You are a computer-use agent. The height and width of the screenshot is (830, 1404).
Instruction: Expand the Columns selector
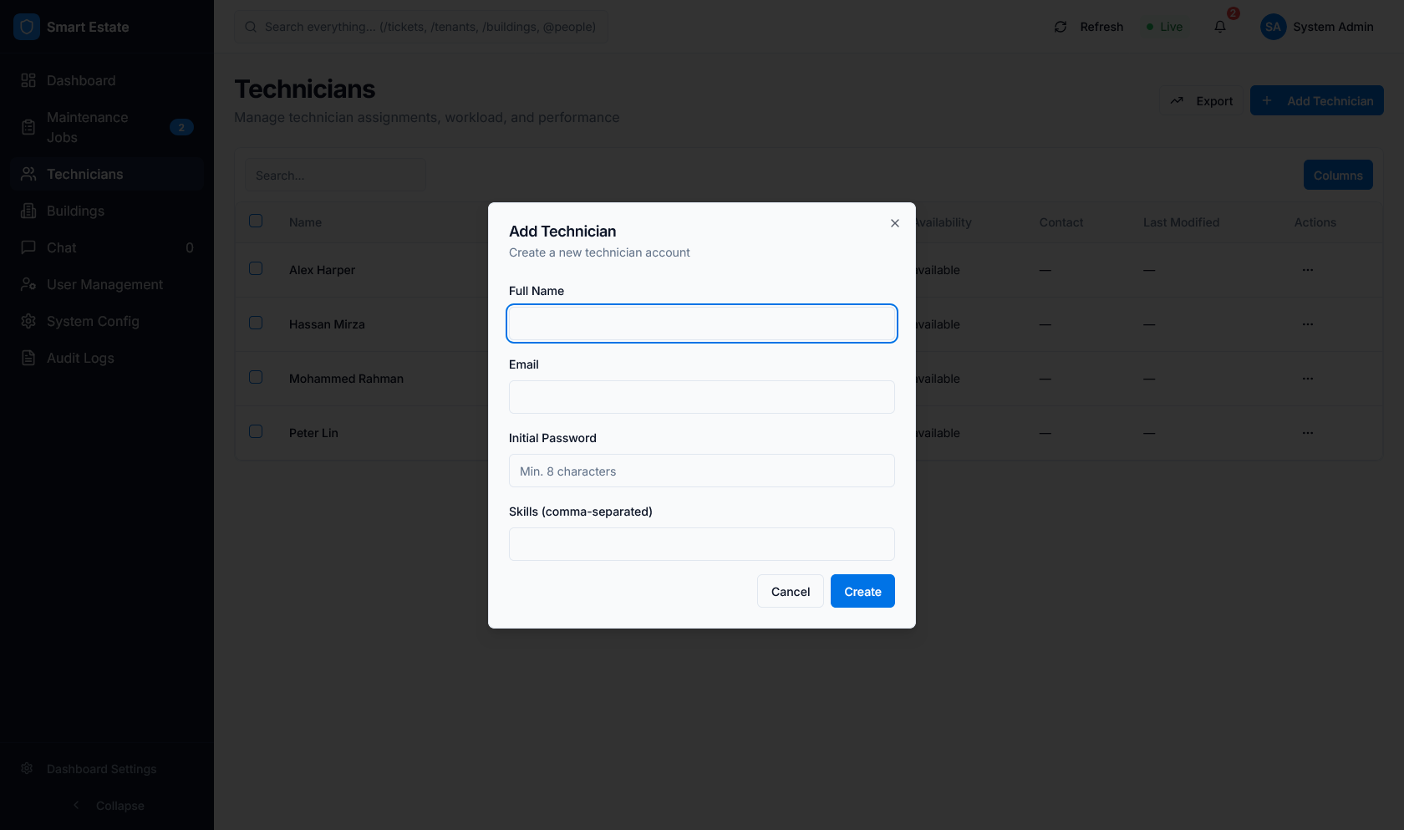coord(1337,175)
